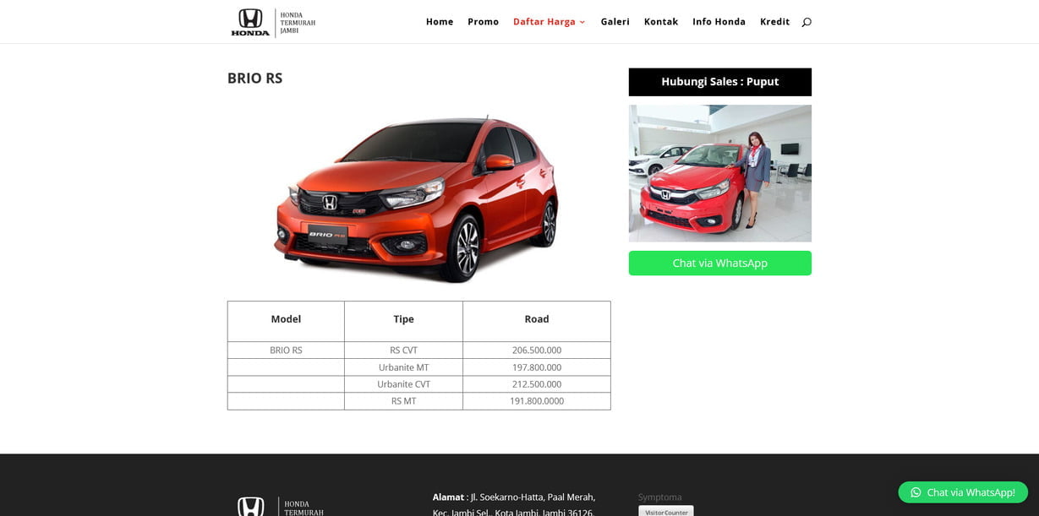Select the price 197.800.000
This screenshot has width=1039, height=516.
point(537,367)
